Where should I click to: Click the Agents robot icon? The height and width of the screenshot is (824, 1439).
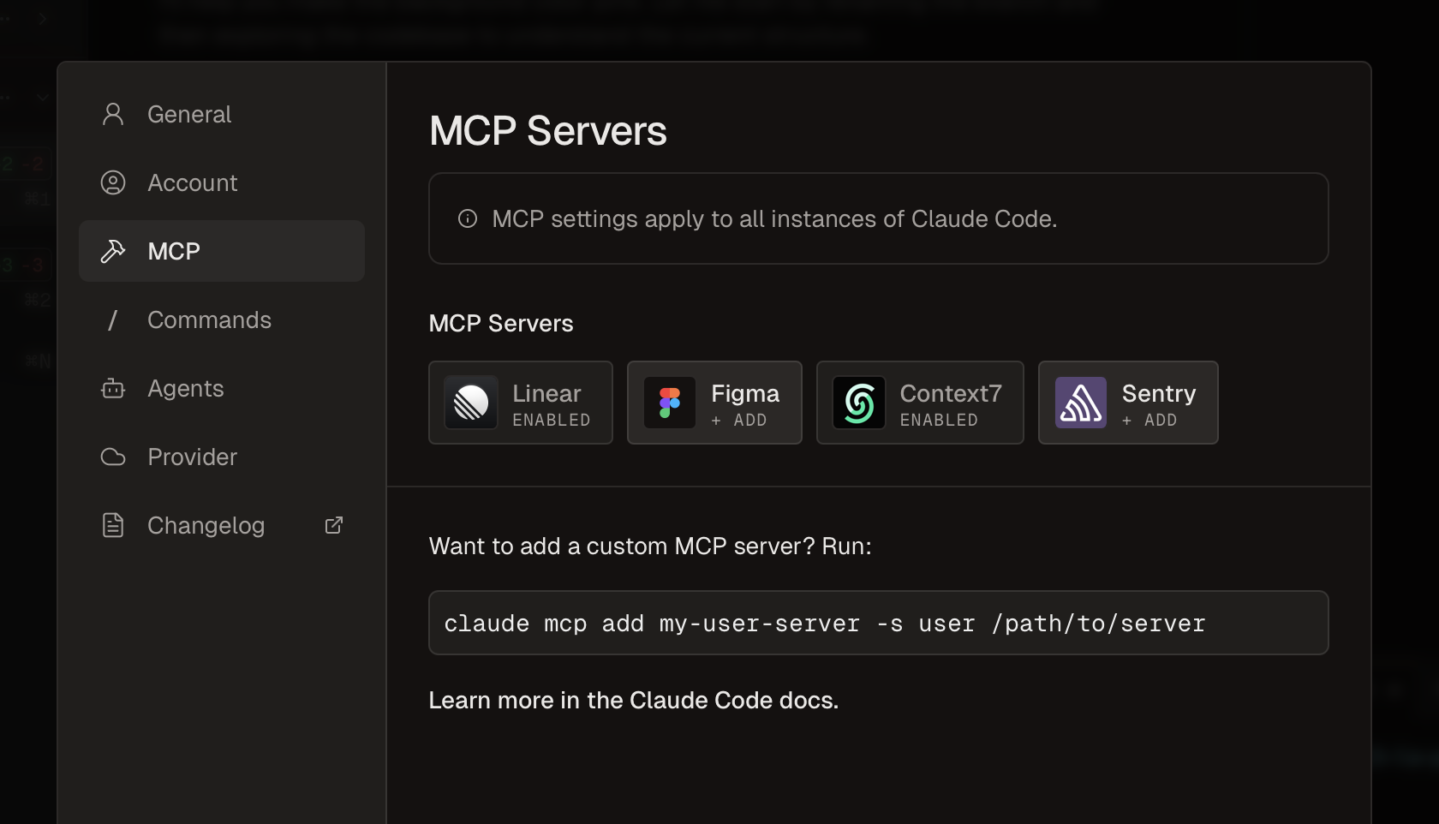point(113,388)
